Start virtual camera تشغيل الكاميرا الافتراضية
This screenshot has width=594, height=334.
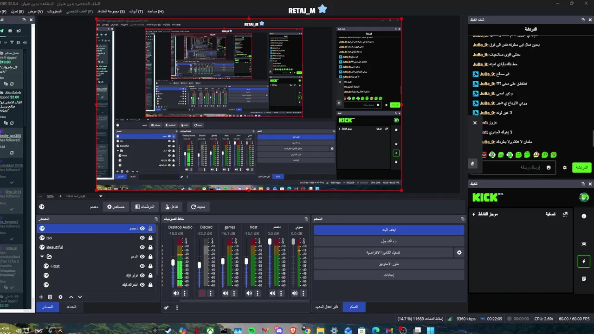coord(383,252)
